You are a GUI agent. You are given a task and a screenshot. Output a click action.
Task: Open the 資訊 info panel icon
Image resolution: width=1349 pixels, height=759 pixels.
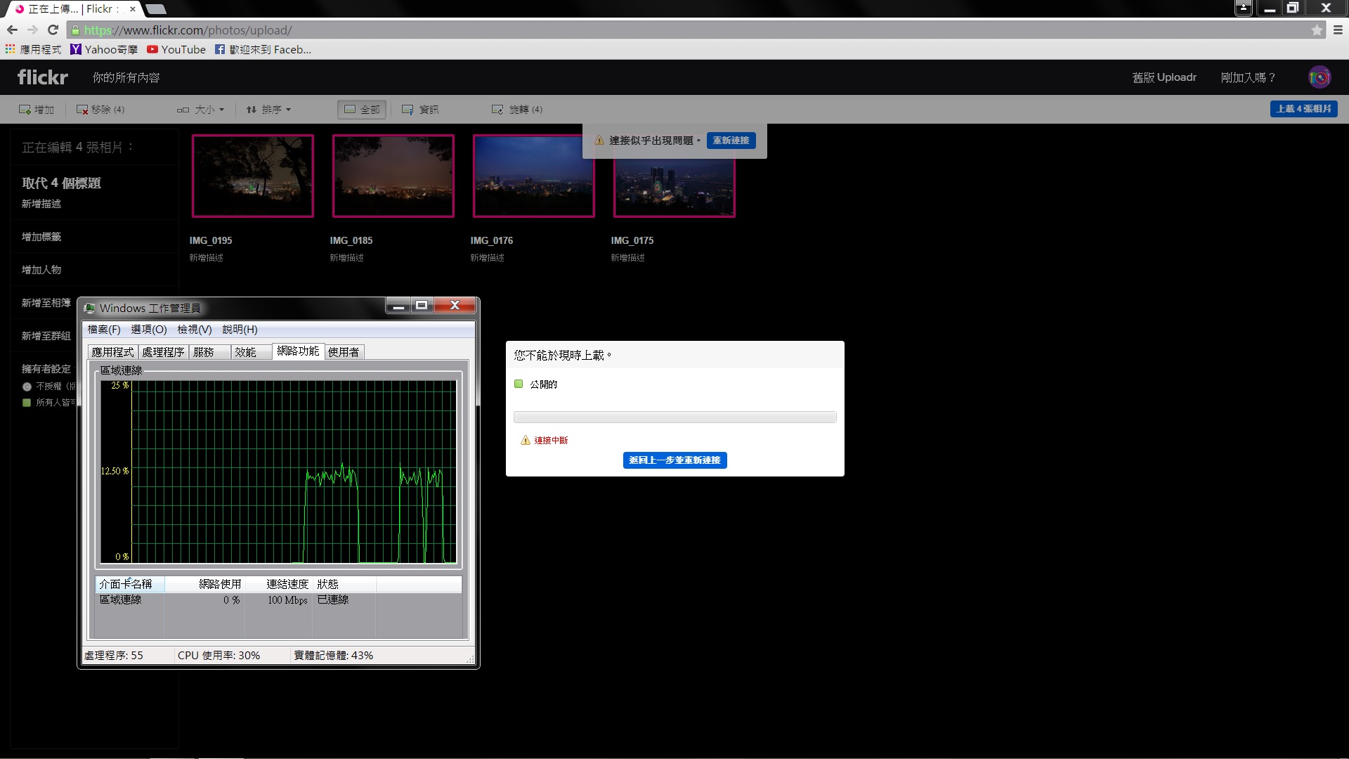pyautogui.click(x=408, y=110)
